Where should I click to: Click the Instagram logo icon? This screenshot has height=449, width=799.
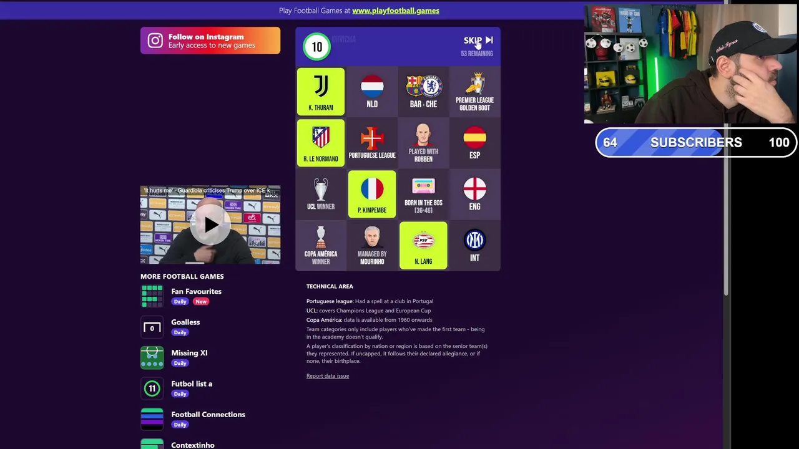click(x=155, y=41)
